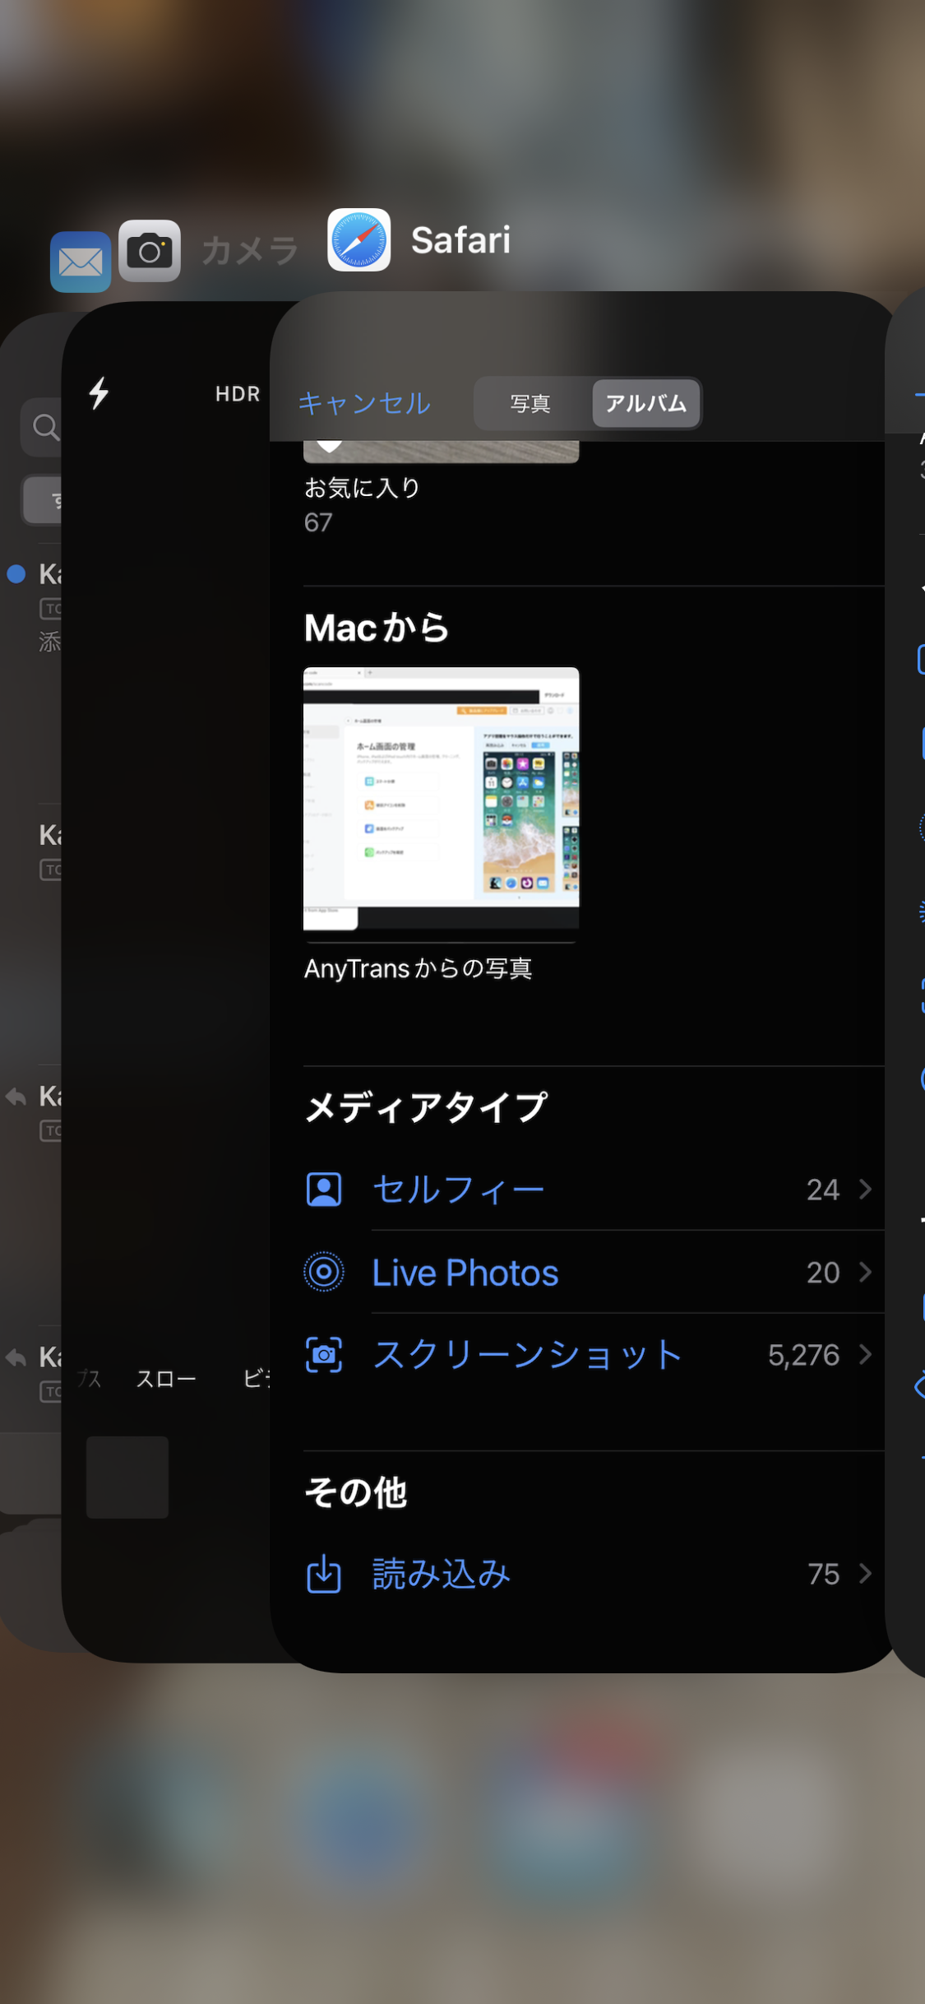
Task: Tap the 読み込み import icon
Action: (x=324, y=1574)
